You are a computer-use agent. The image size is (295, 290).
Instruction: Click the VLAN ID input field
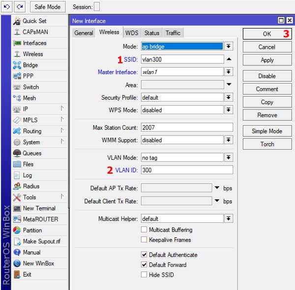pos(187,170)
